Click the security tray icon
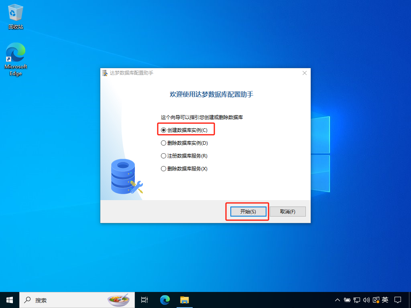 tap(376, 300)
